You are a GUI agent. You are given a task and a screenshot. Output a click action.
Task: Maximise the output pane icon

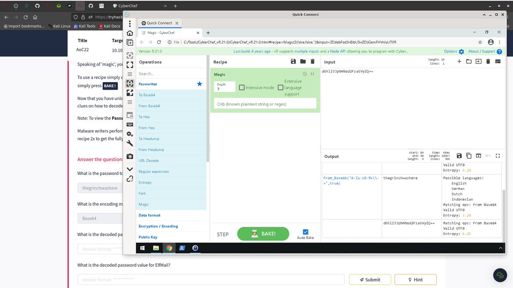click(498, 156)
